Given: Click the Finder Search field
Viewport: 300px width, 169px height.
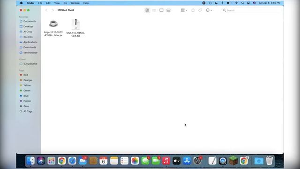Looking at the screenshot, I should pos(251,10).
